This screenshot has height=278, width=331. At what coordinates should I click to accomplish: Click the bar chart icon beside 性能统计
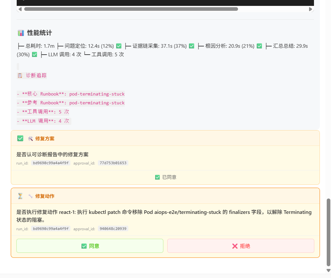(x=21, y=33)
